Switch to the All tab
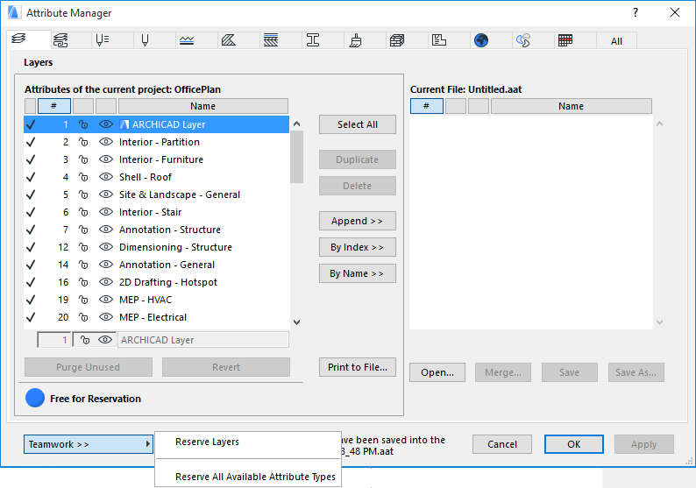This screenshot has width=696, height=488. click(616, 41)
